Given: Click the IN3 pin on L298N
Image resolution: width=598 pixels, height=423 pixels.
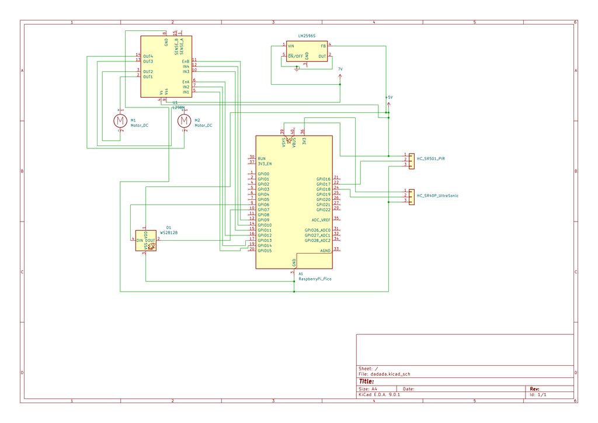Looking at the screenshot, I should (186, 72).
